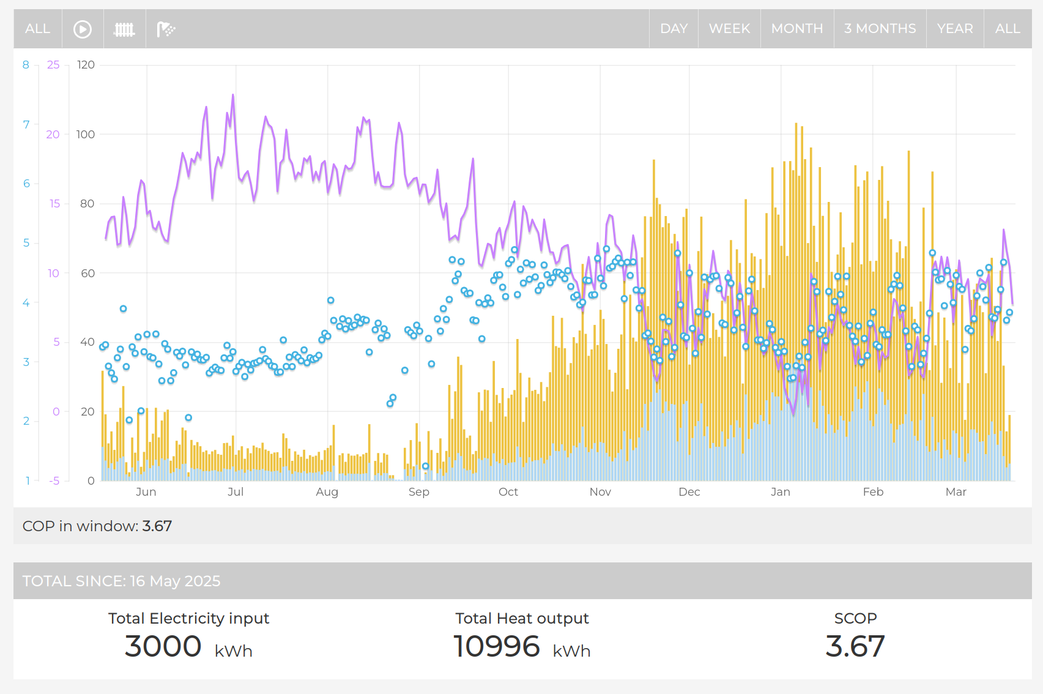Screen dimensions: 1043x694
Task: Pick the ALL range after YEAR
Action: click(x=1007, y=29)
